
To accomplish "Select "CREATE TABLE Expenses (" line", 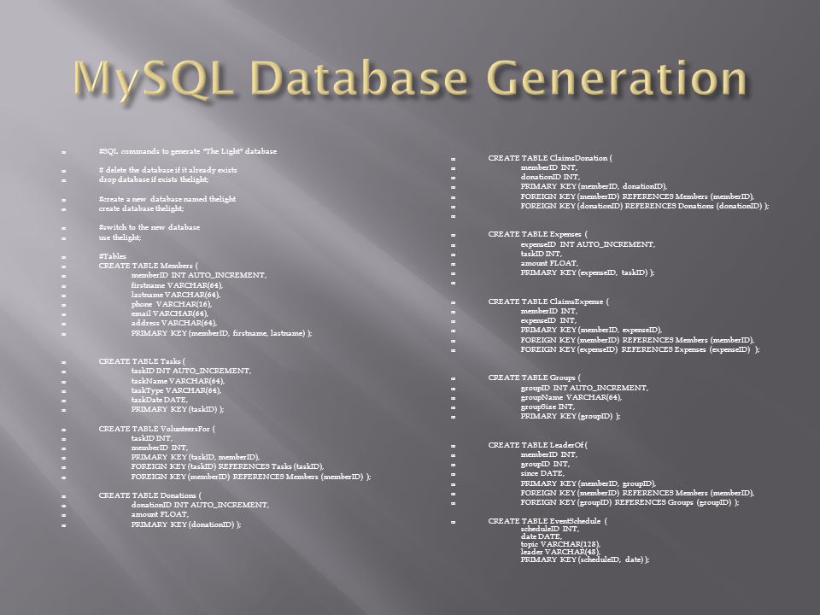I will pos(538,234).
